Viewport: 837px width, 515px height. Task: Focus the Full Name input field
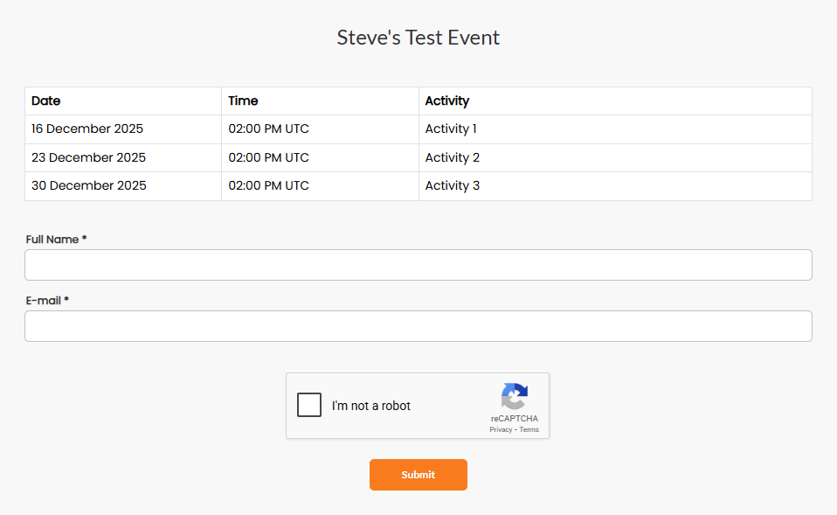point(418,265)
